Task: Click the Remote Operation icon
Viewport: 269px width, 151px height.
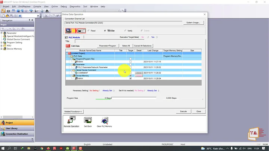Action: [71, 120]
